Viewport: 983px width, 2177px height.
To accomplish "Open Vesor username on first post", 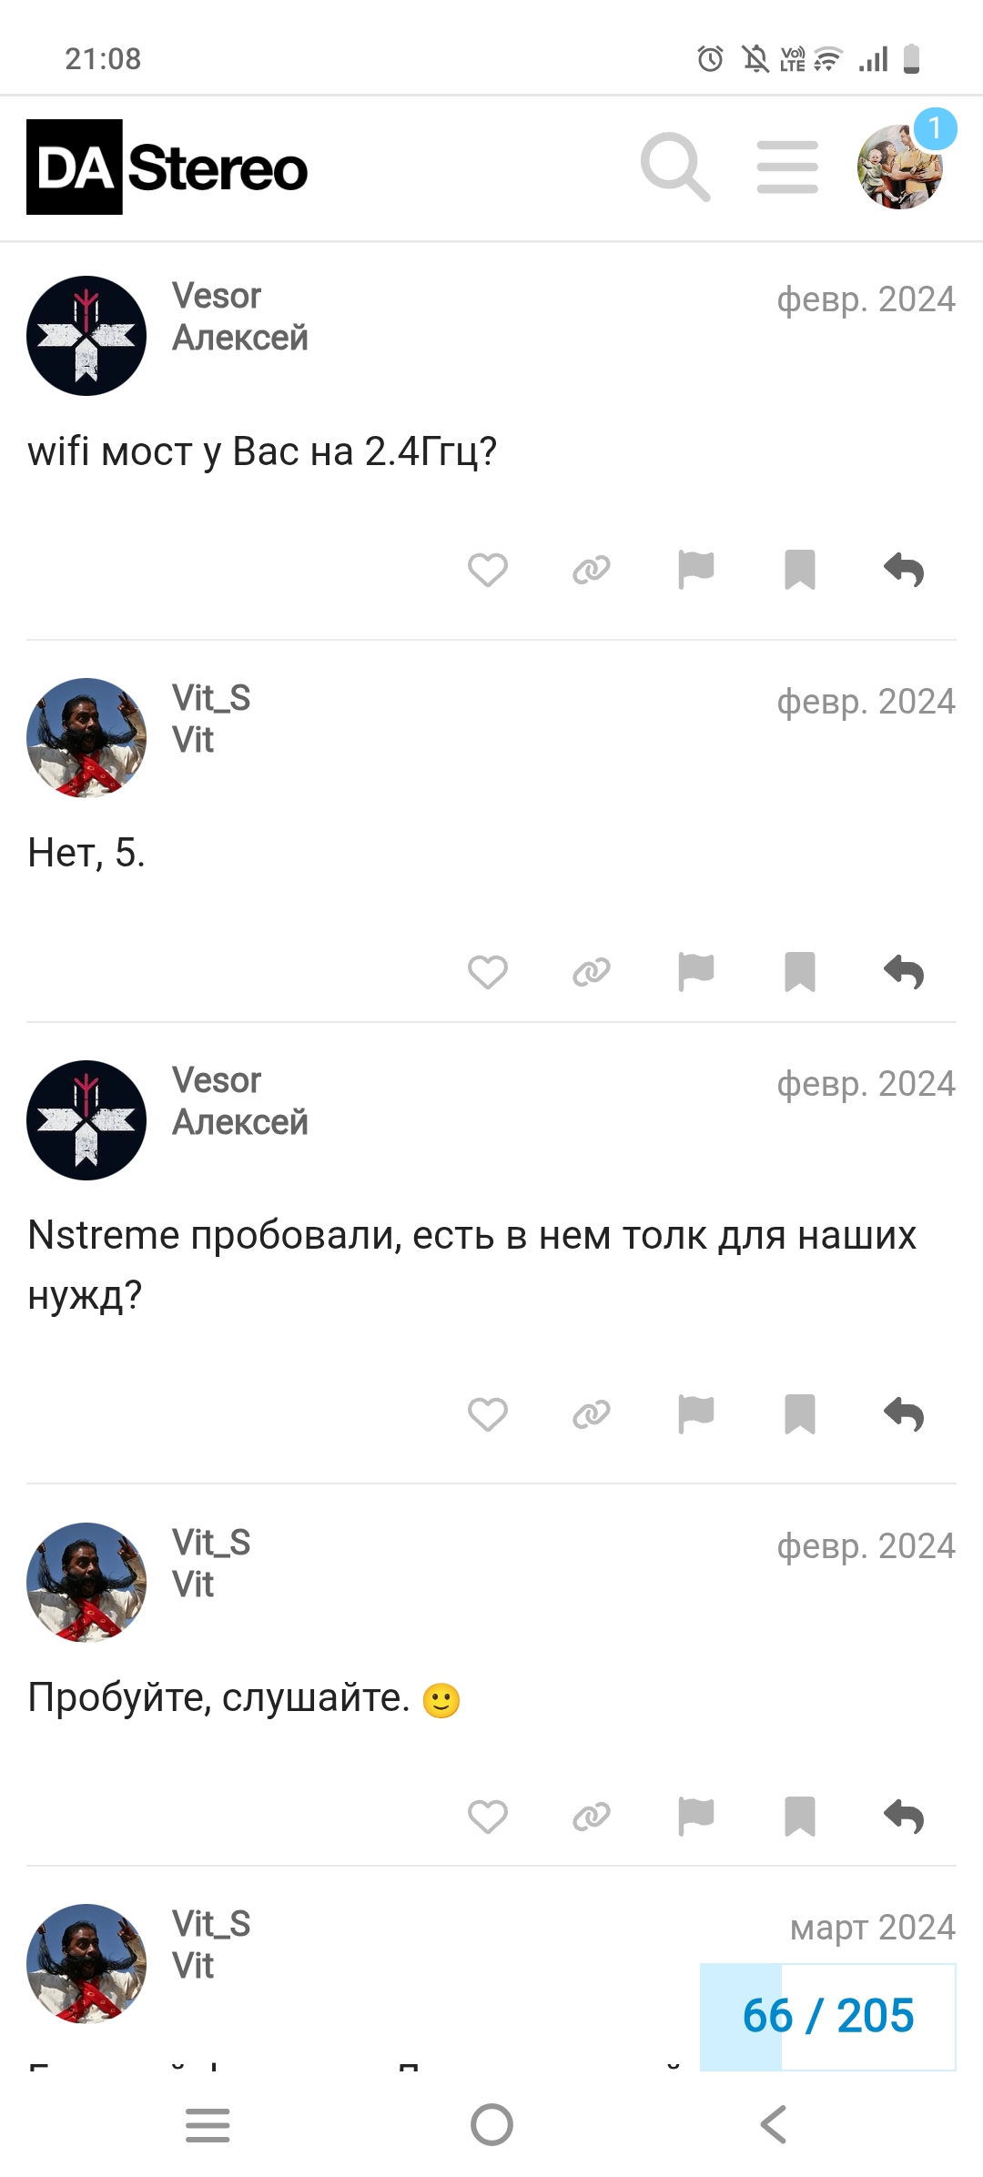I will pyautogui.click(x=217, y=296).
